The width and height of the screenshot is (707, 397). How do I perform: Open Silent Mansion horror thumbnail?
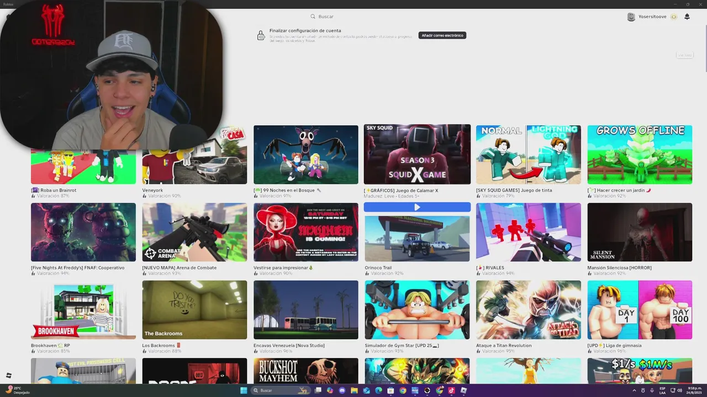[x=640, y=232]
